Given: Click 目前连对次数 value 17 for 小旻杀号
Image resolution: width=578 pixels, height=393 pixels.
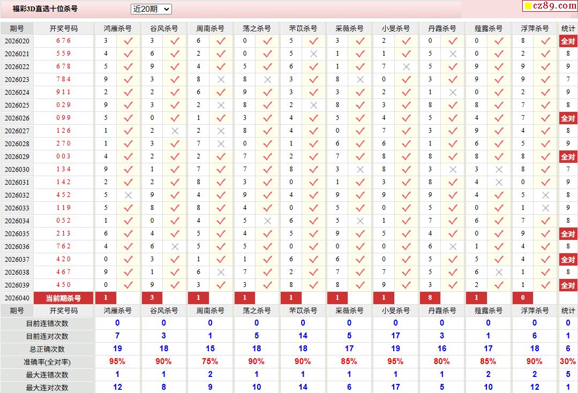Looking at the screenshot, I should click(x=395, y=336).
